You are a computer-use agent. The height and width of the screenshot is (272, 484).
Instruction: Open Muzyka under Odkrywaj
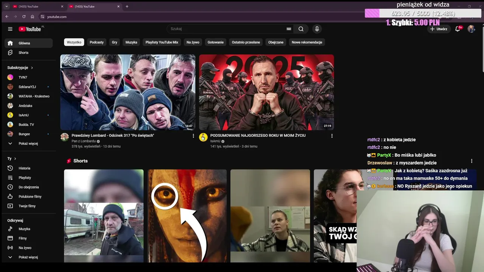pos(28,229)
